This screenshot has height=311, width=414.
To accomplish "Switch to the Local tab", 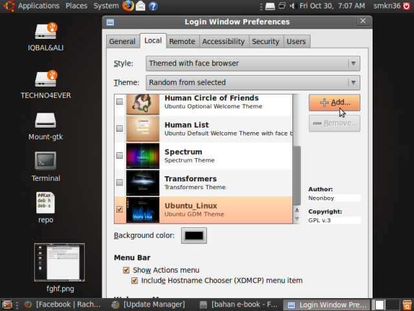I will (153, 41).
